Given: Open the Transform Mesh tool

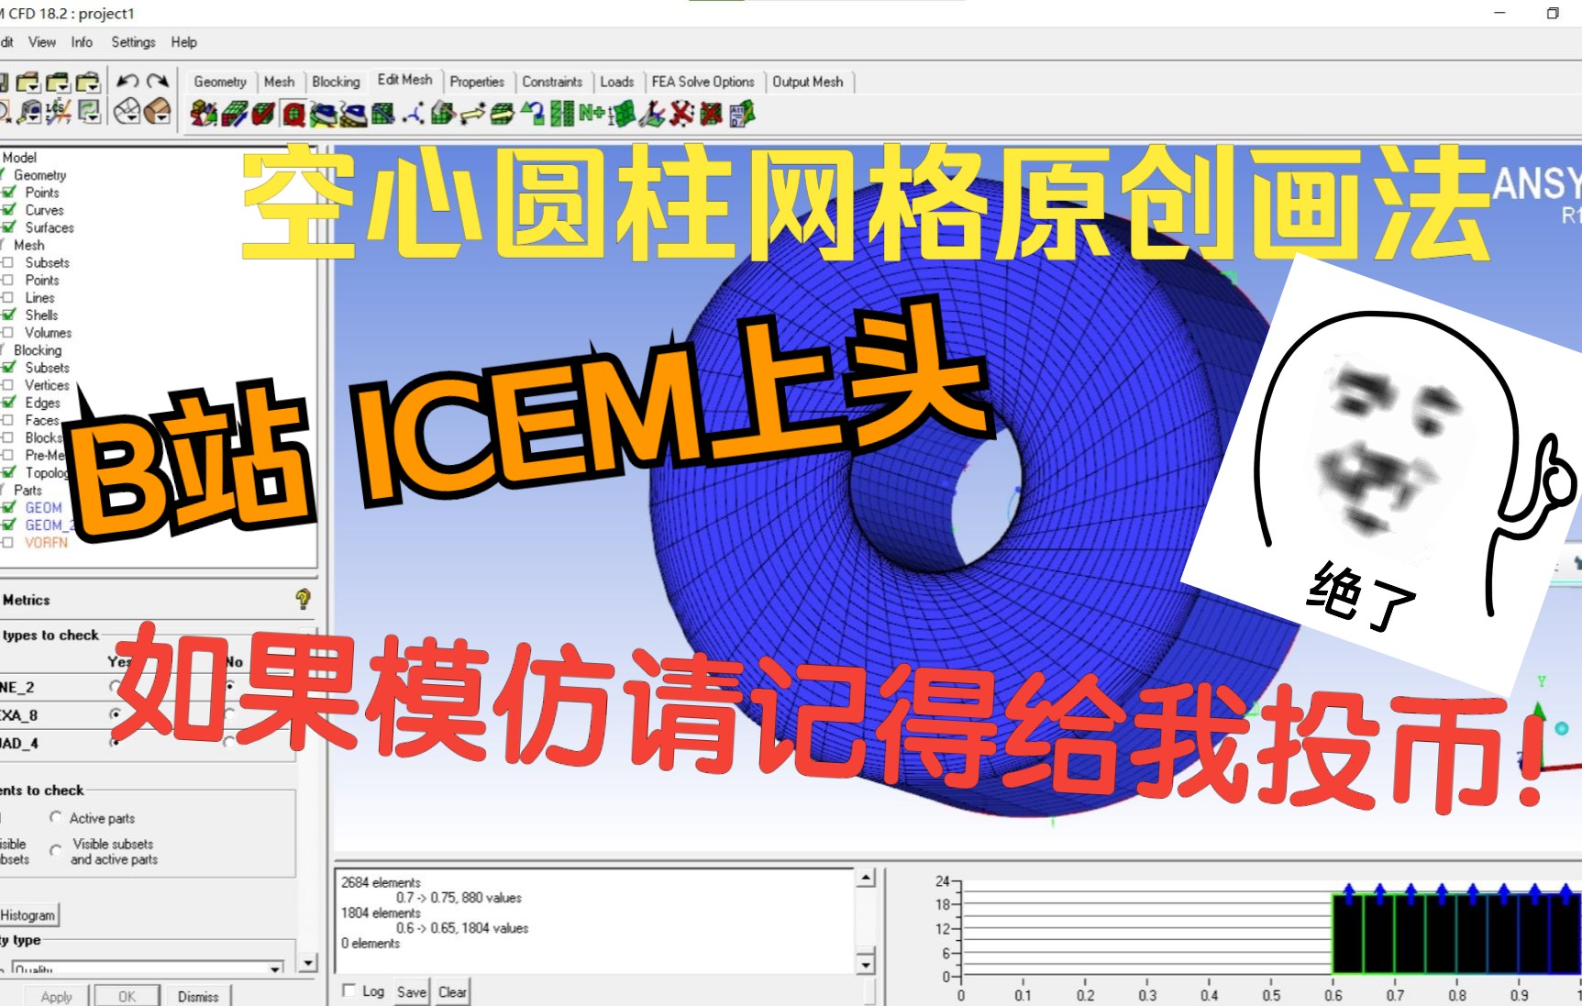Looking at the screenshot, I should 502,114.
